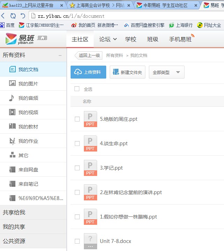
Task: Open the PPT file icon for 3.学记.ppt
Action: (x=91, y=168)
